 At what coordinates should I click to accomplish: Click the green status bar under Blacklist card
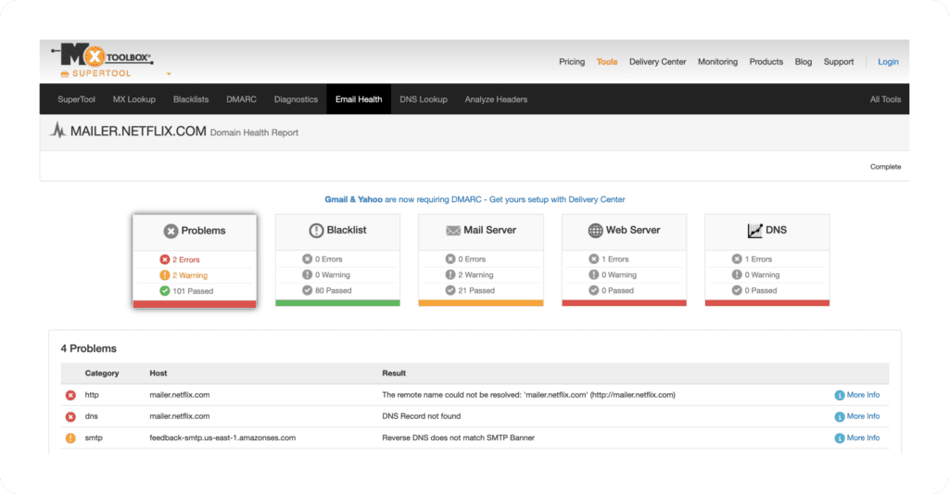337,303
